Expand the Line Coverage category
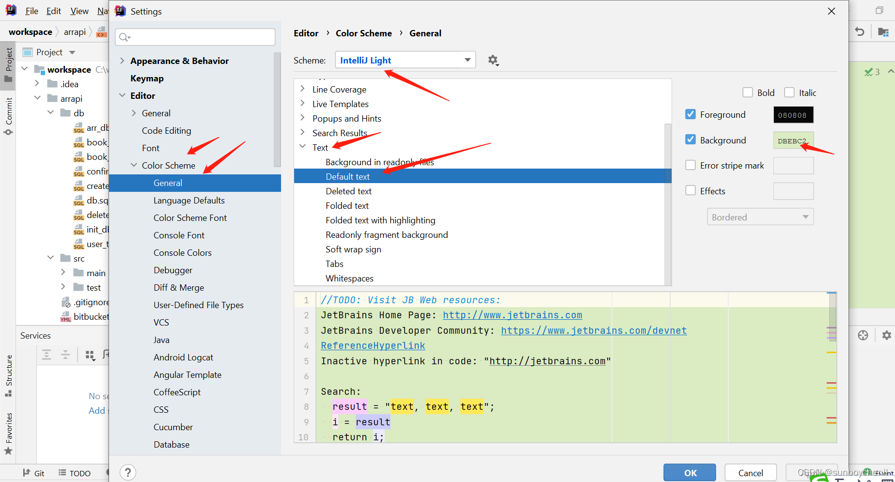Screen dimensions: 895x482 pyautogui.click(x=303, y=89)
